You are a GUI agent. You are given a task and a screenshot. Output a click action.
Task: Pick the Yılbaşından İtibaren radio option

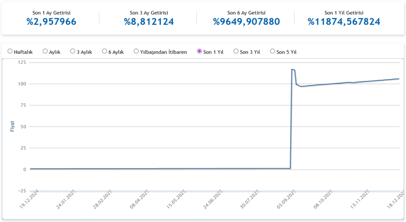pos(136,52)
